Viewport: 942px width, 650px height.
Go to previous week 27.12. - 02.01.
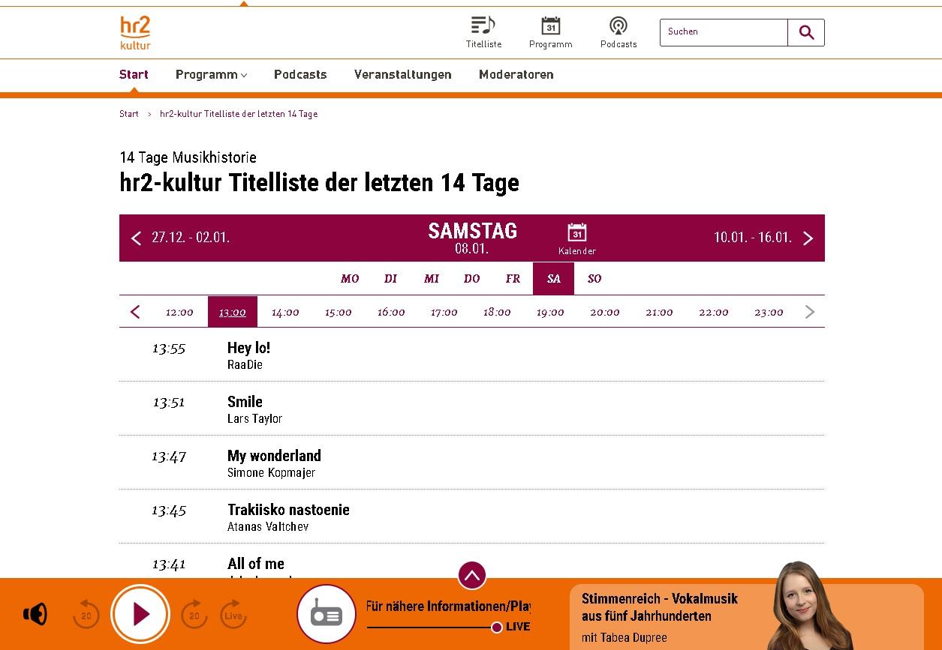(x=181, y=238)
